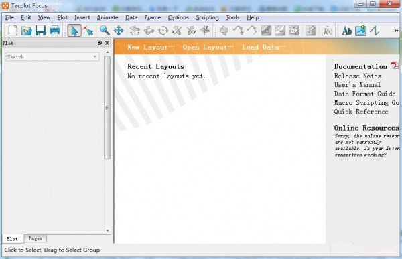
Task: Save the layout with the floppy disk icon
Action: tap(40, 31)
